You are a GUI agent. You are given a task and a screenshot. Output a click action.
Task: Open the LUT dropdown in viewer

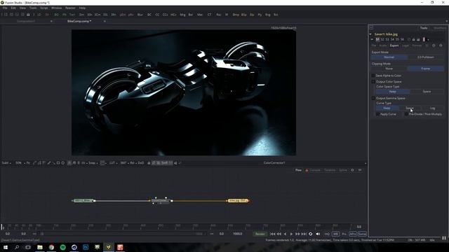[113, 163]
